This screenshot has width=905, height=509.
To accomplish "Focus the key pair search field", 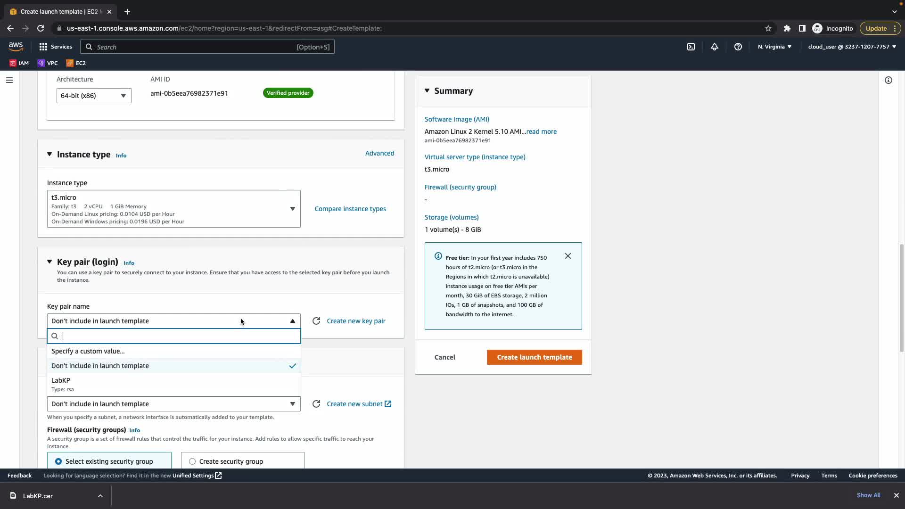I will [x=179, y=336].
